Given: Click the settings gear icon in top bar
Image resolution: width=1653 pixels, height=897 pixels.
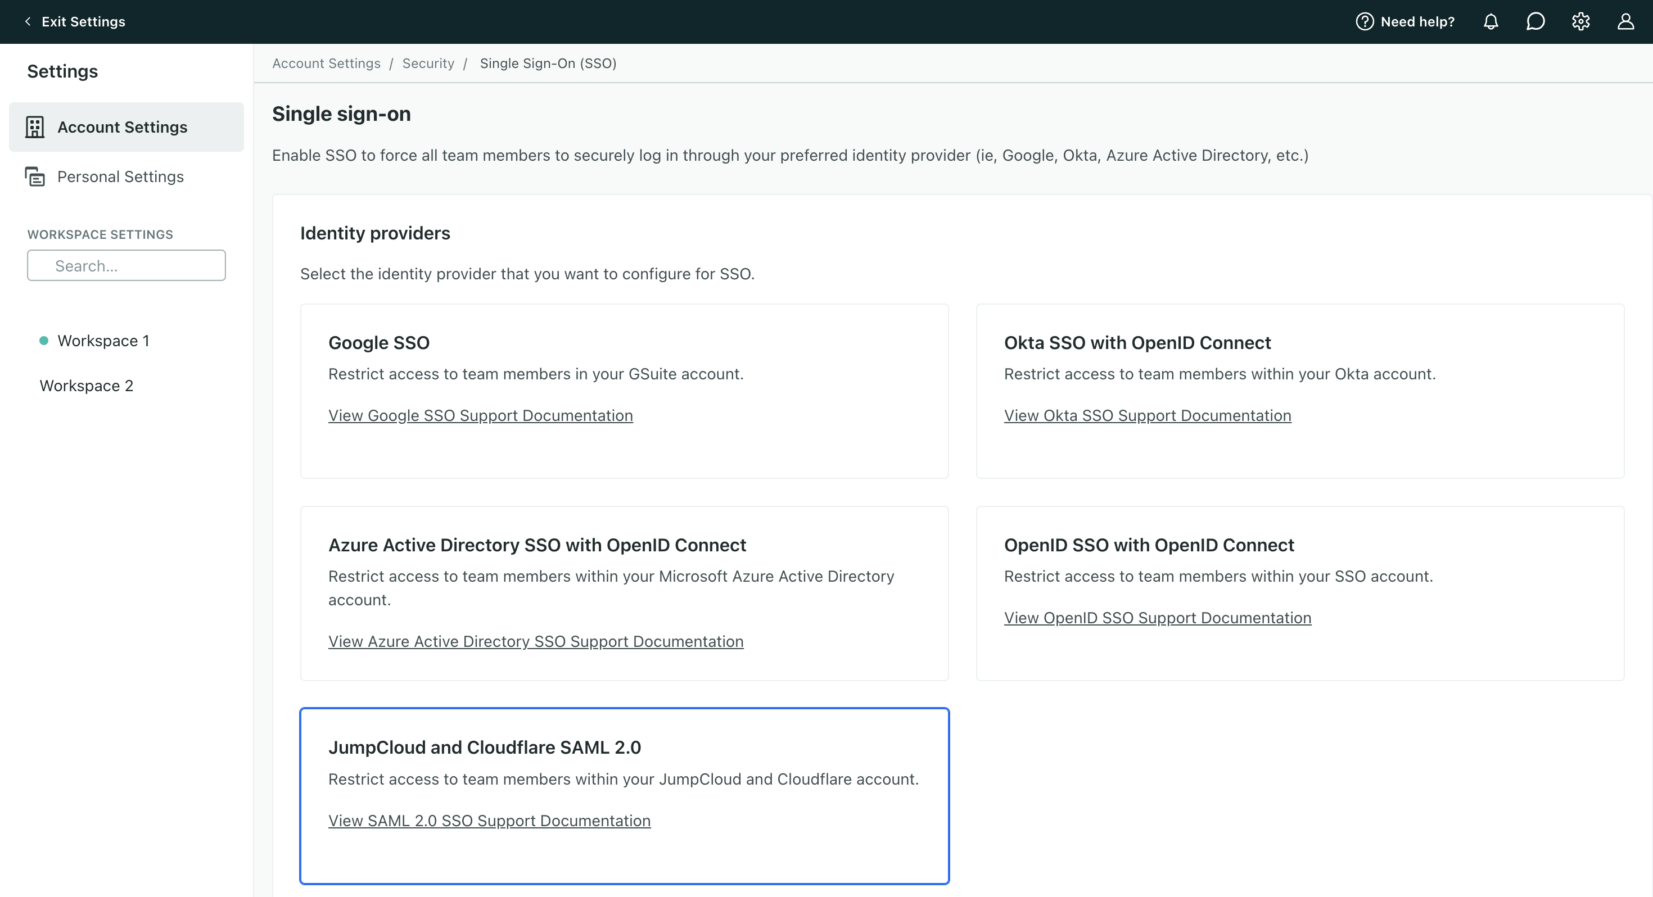Looking at the screenshot, I should (1580, 21).
